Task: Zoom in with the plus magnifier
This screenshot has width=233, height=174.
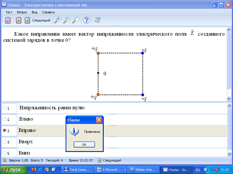Action: tap(57, 20)
